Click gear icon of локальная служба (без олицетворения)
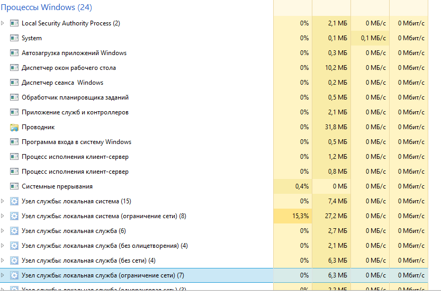Image resolution: width=441 pixels, height=296 pixels. point(14,246)
